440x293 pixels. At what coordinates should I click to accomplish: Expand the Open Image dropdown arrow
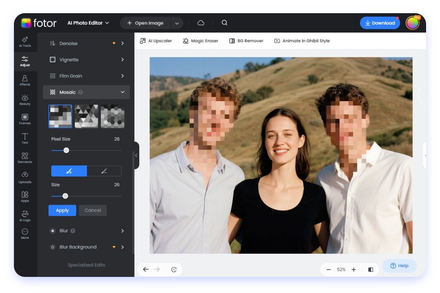click(x=177, y=23)
